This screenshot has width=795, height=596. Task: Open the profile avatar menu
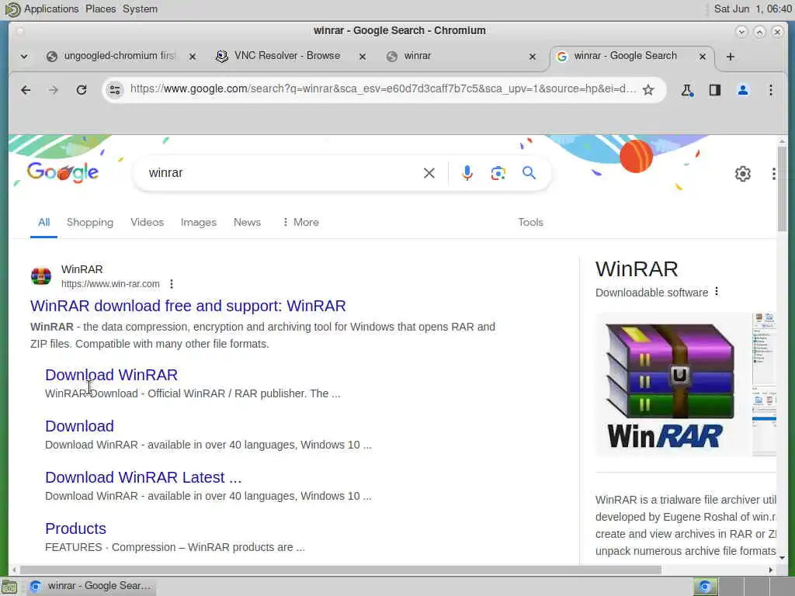(743, 90)
